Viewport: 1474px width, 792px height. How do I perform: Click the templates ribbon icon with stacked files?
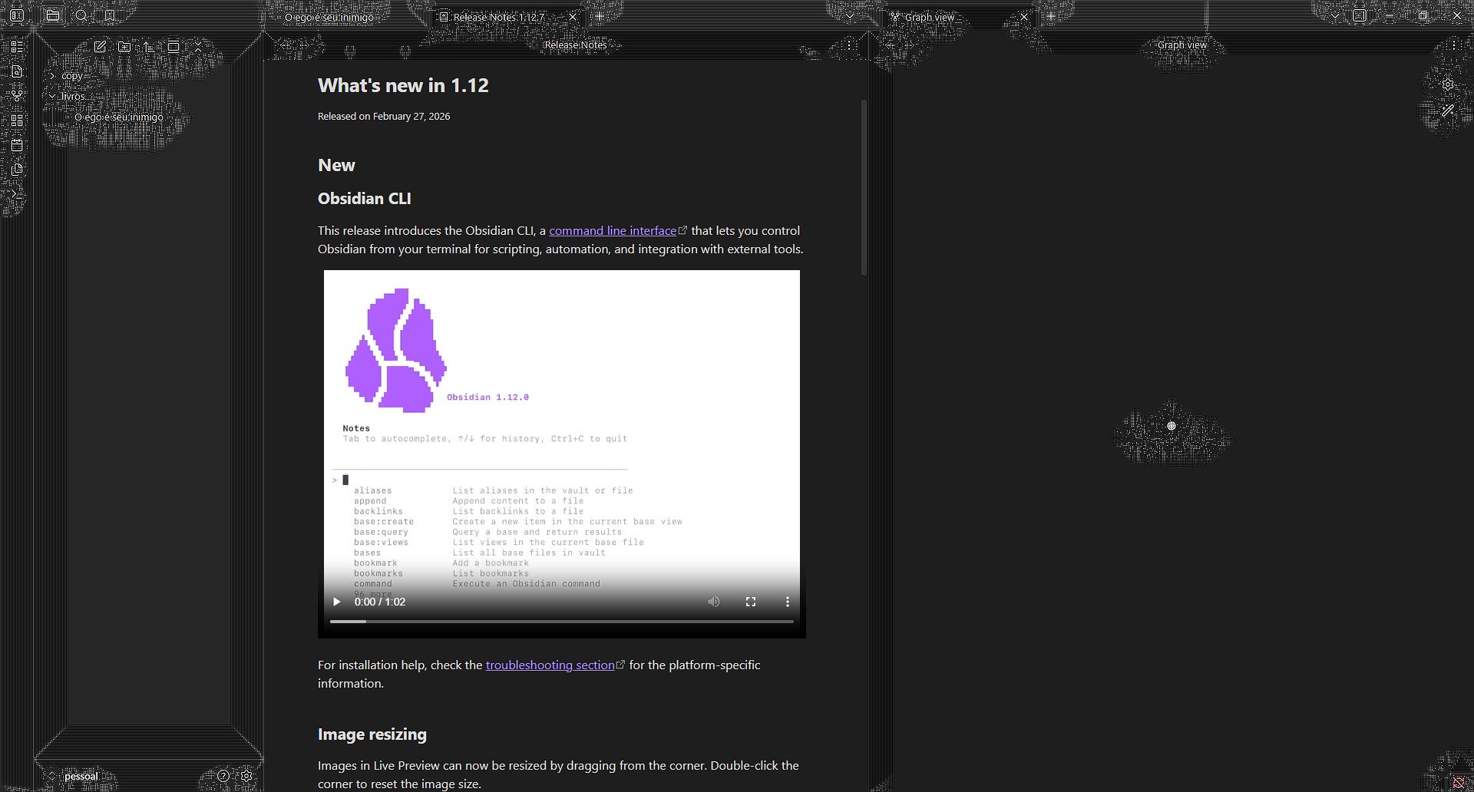tap(17, 169)
